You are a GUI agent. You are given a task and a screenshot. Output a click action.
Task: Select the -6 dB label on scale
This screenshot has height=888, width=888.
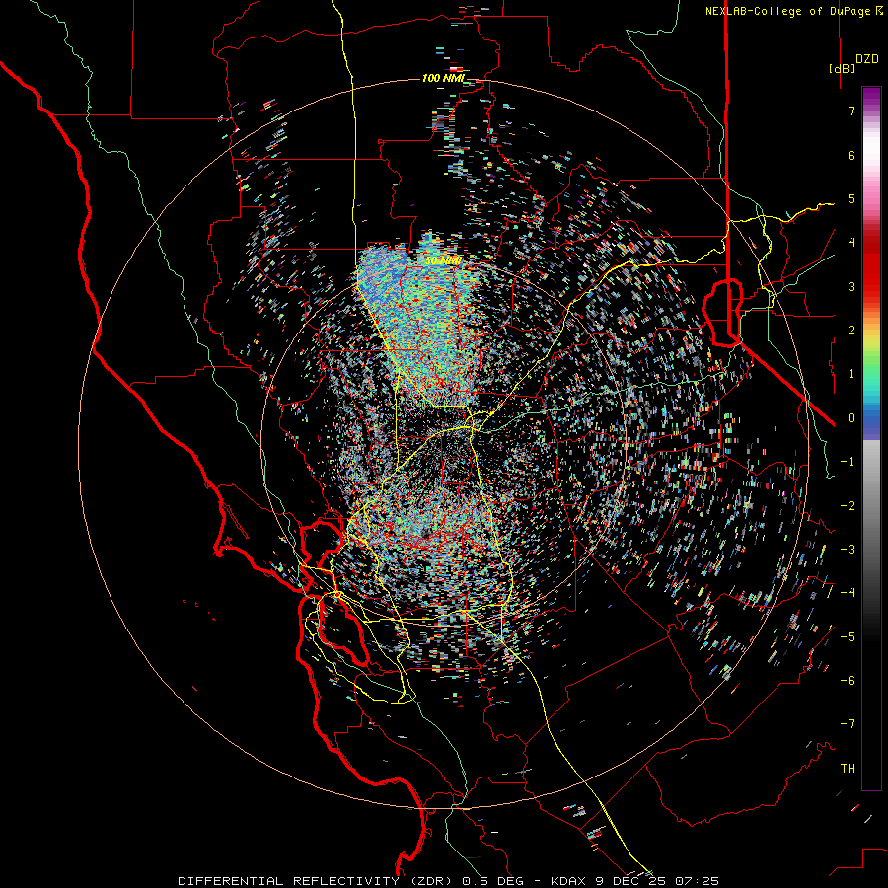[848, 681]
